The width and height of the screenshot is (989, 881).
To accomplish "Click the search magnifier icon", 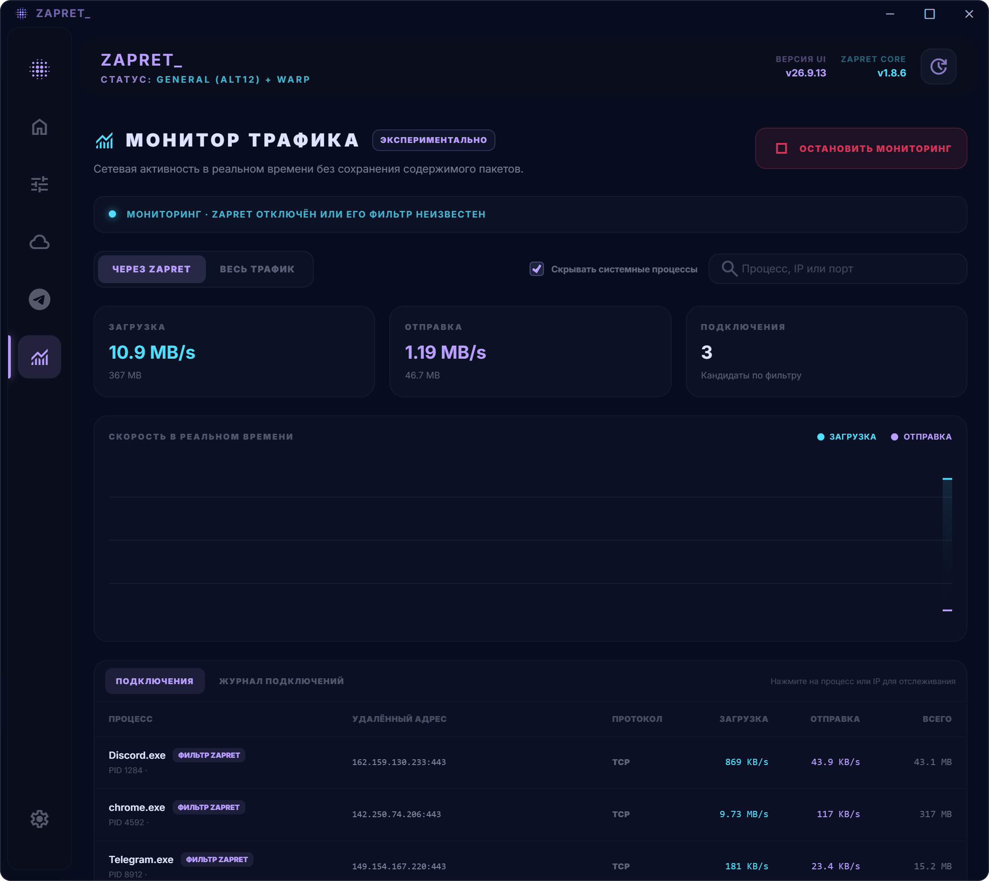I will pos(729,269).
